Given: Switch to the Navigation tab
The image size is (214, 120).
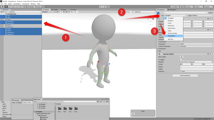Looking at the screenshot, I should (172, 10).
